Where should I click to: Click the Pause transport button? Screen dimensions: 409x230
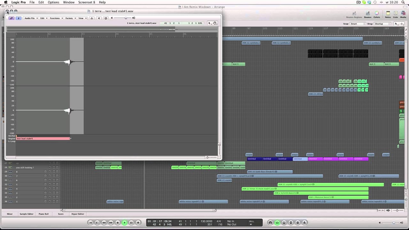coord(131,223)
